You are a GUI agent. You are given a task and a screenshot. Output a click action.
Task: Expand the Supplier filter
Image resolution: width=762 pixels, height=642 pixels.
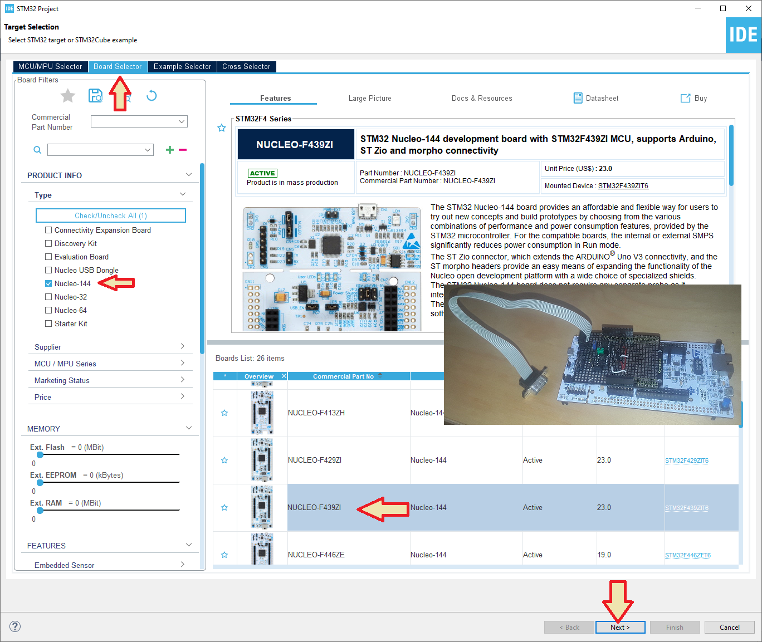coord(183,346)
